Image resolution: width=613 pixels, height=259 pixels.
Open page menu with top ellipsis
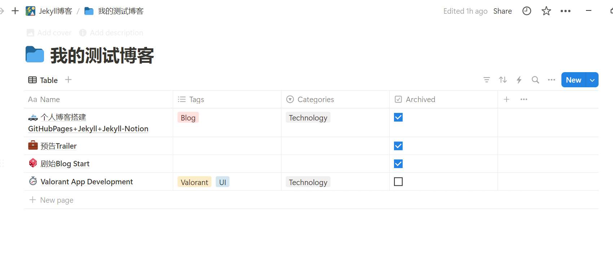point(565,11)
